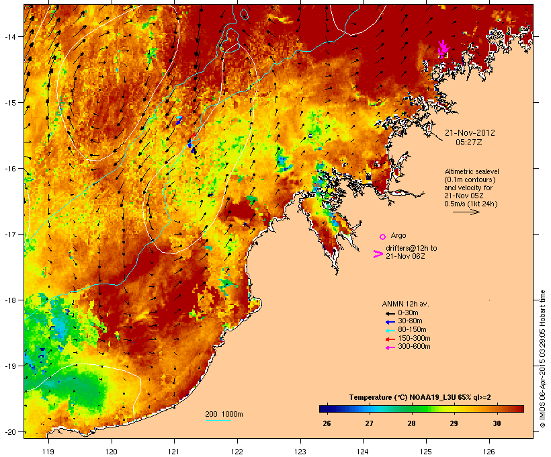This screenshot has height=457, width=551.
Task: Click the '0-30m' depth label
Action: [x=408, y=313]
